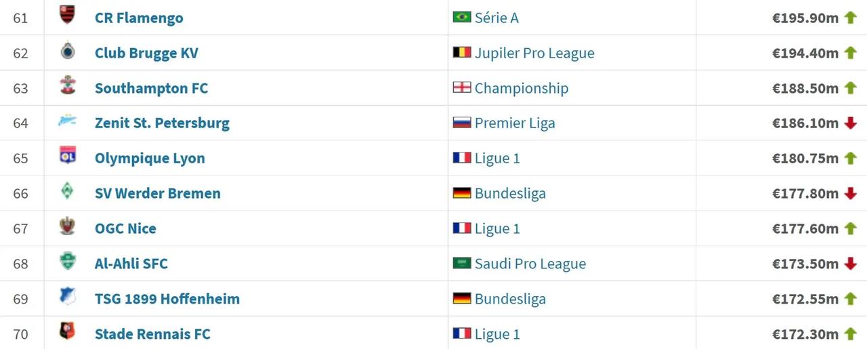The image size is (867, 349).
Task: Click the Club Brugge KV crest icon
Action: tap(67, 52)
